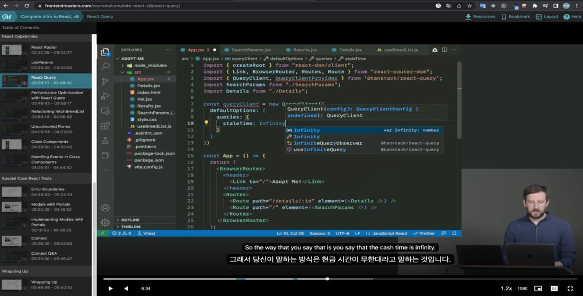Open the Context Q&A lesson

point(46,256)
